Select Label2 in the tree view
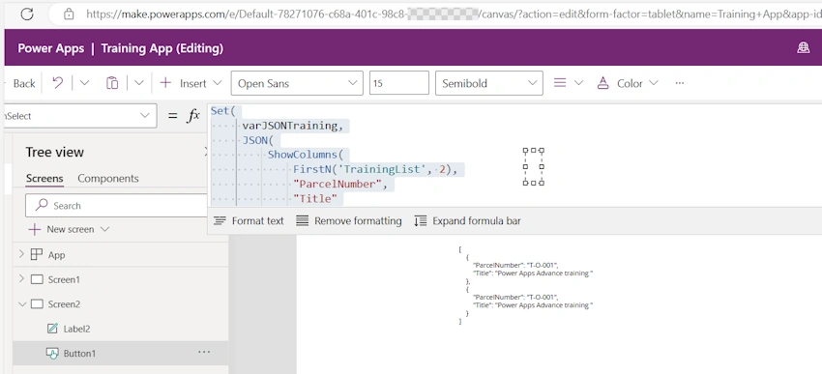822x374 pixels. [76, 329]
